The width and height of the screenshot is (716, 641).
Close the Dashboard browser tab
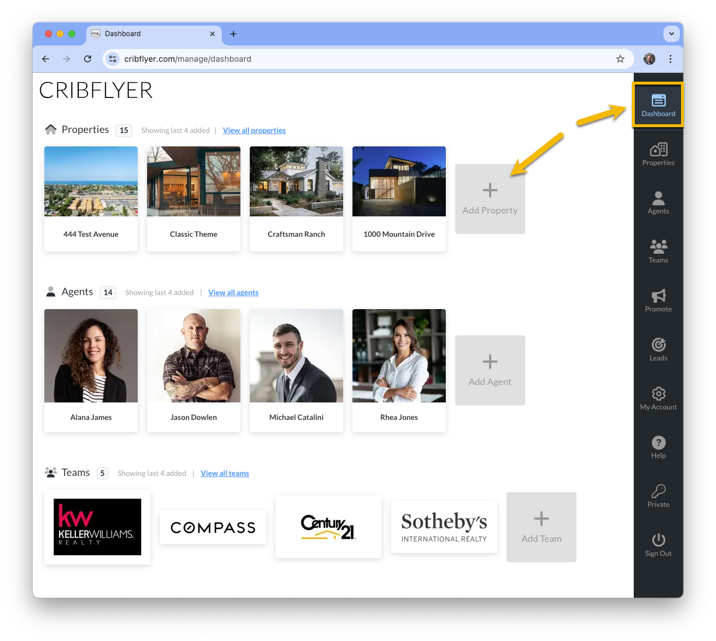click(212, 34)
